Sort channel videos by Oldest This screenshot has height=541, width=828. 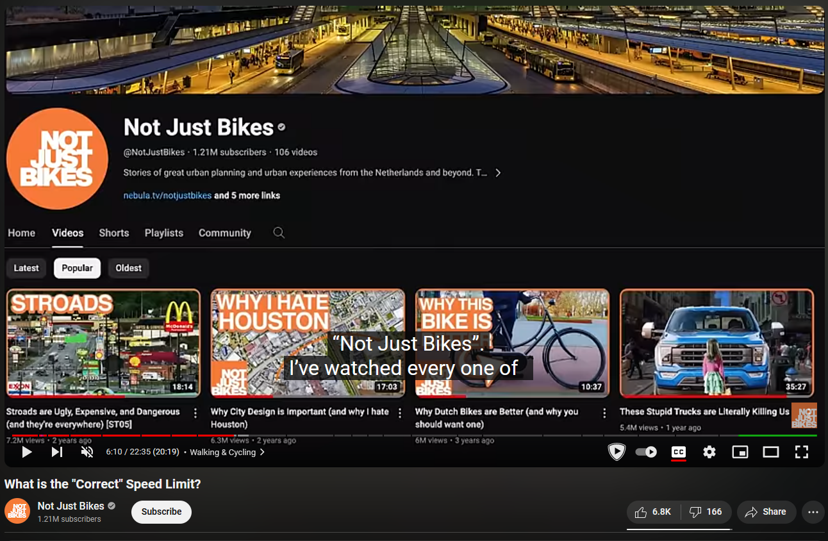click(x=129, y=268)
